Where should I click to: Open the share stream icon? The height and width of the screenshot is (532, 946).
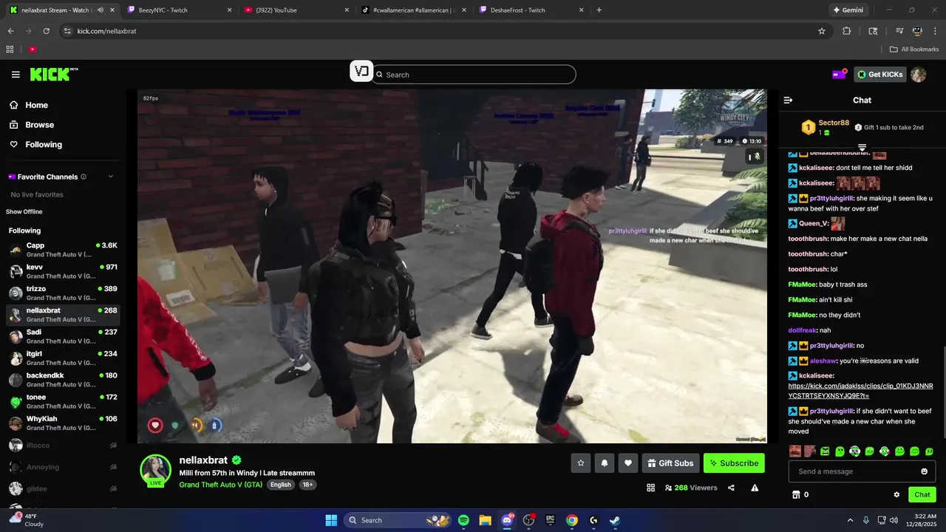(x=731, y=488)
